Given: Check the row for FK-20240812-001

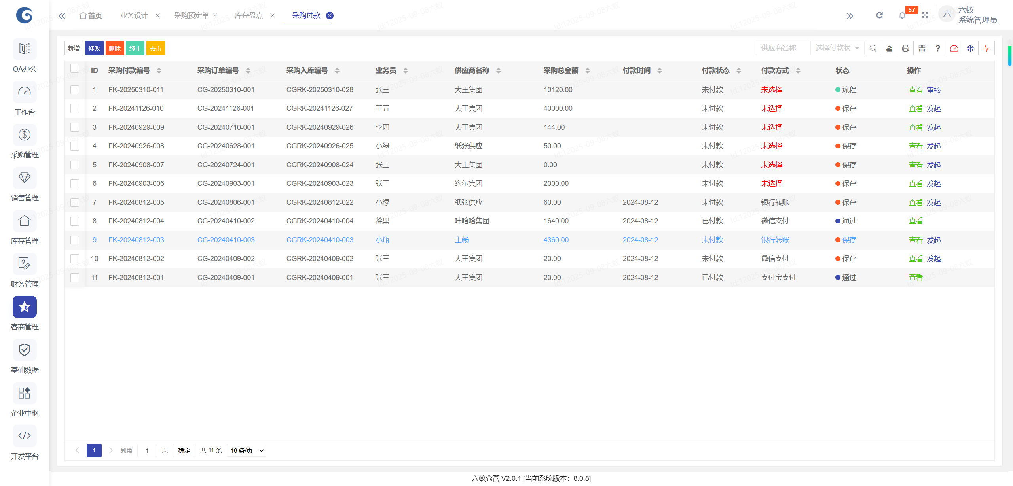Looking at the screenshot, I should point(75,278).
